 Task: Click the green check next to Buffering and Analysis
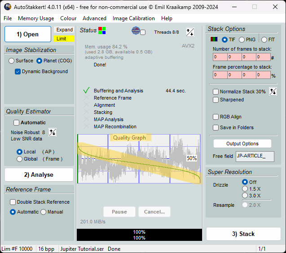pos(86,90)
